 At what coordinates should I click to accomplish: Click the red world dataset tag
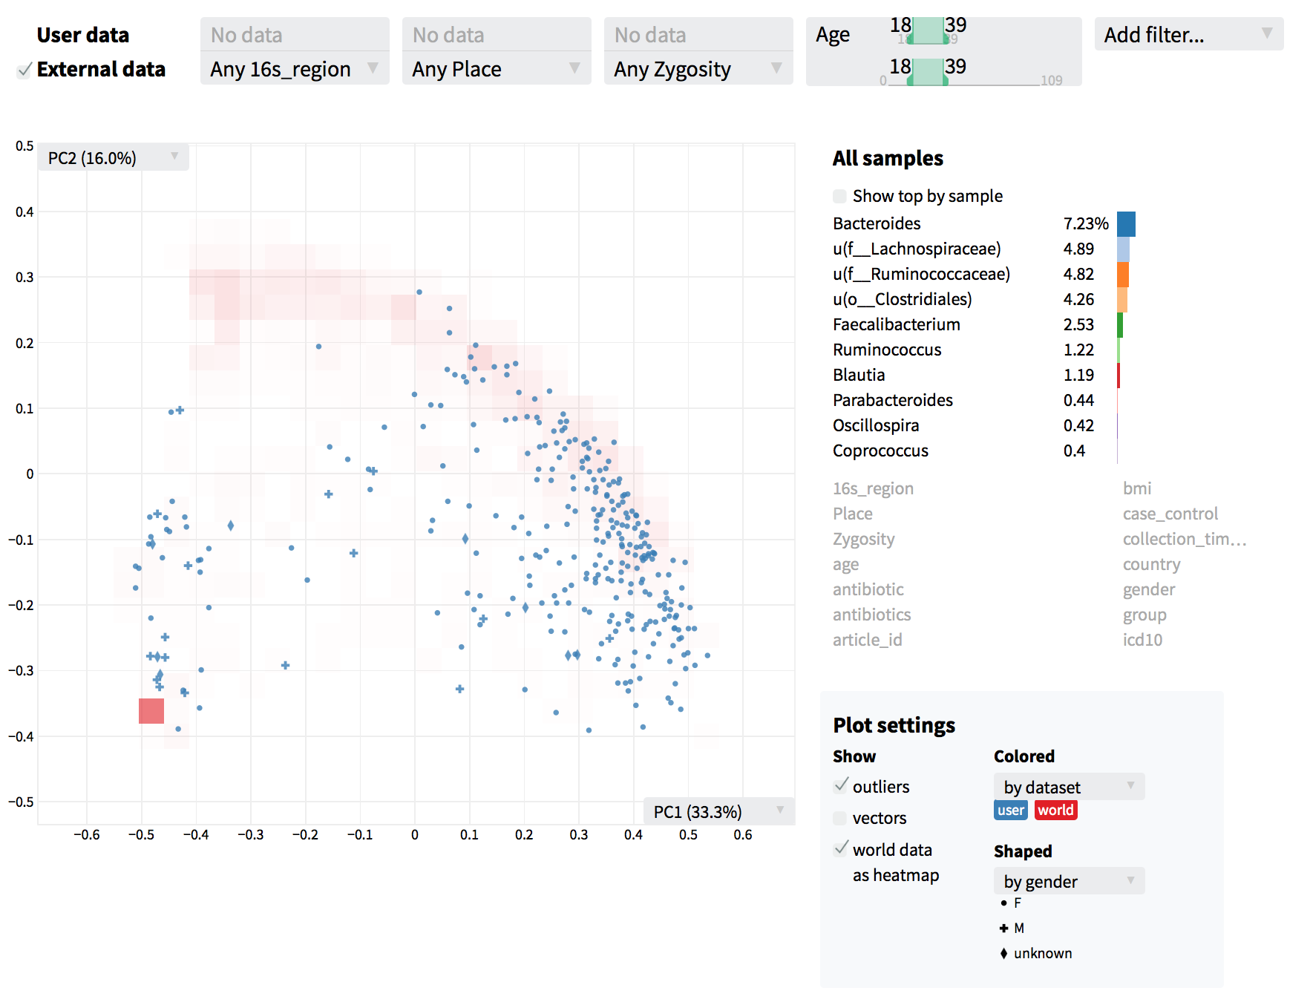1055,810
